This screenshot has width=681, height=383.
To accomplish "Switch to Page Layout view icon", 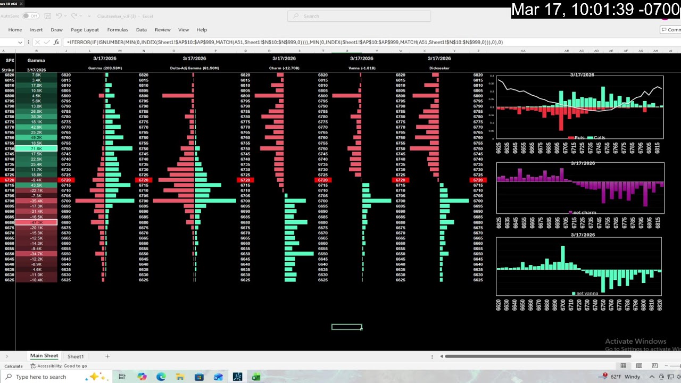I will (639, 366).
